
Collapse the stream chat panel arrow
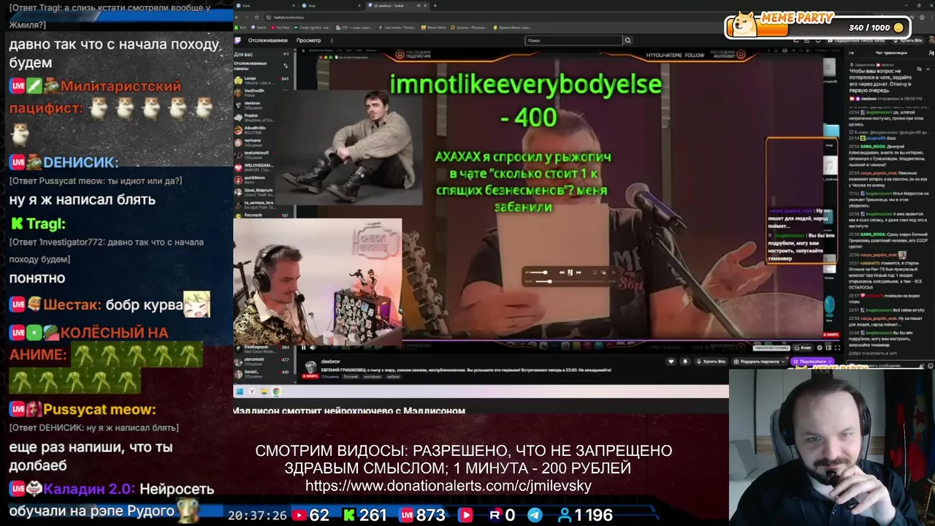click(852, 53)
